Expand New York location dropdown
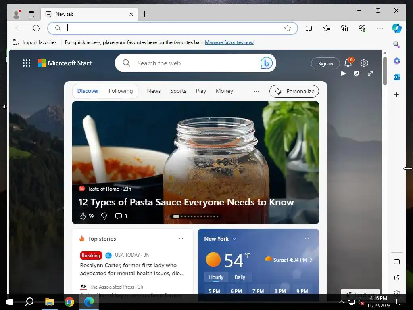This screenshot has width=413, height=310. [234, 239]
